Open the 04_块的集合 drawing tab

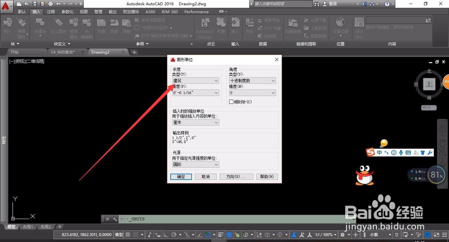(63, 52)
